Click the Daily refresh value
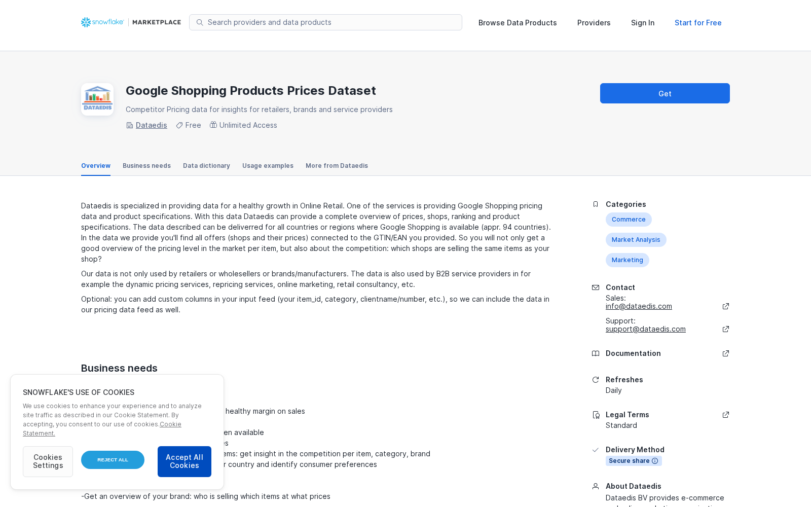The height and width of the screenshot is (507, 811). (613, 390)
